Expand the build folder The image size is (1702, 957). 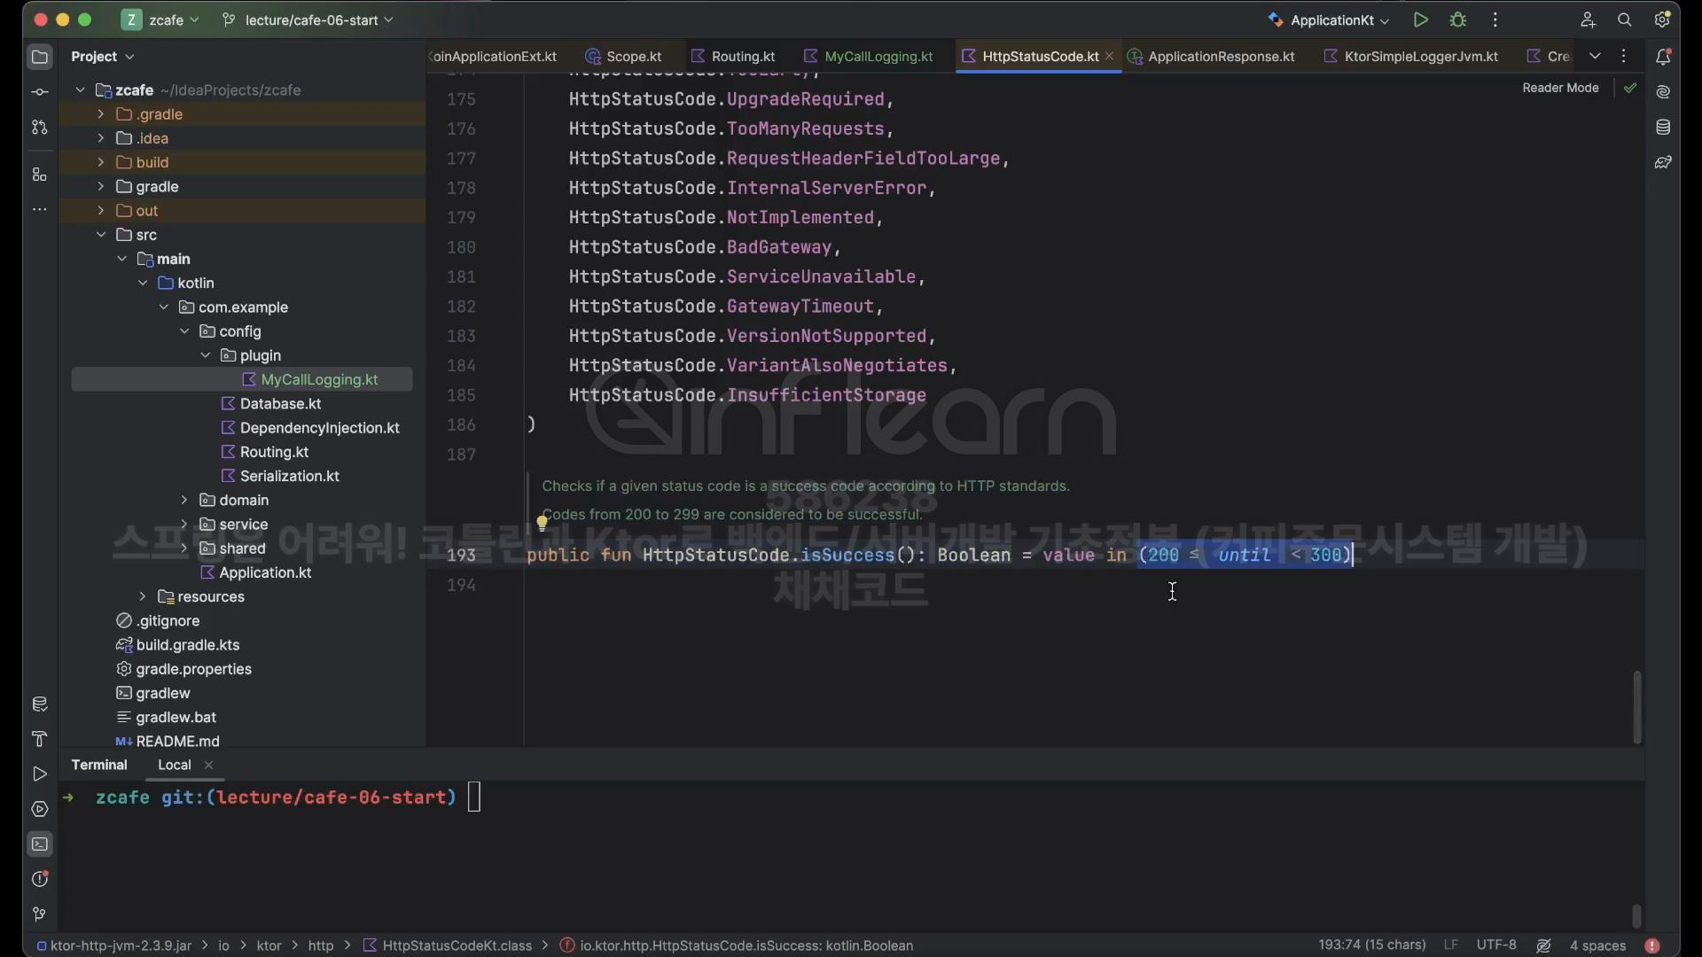click(x=100, y=162)
